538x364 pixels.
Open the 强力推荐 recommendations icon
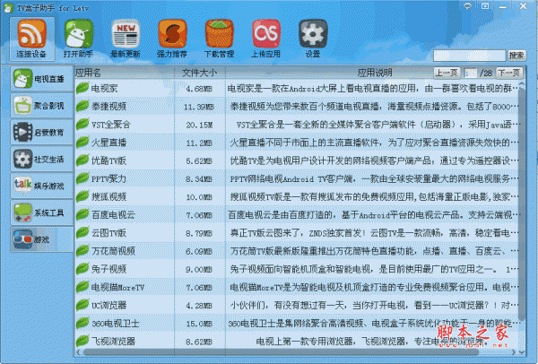[172, 39]
